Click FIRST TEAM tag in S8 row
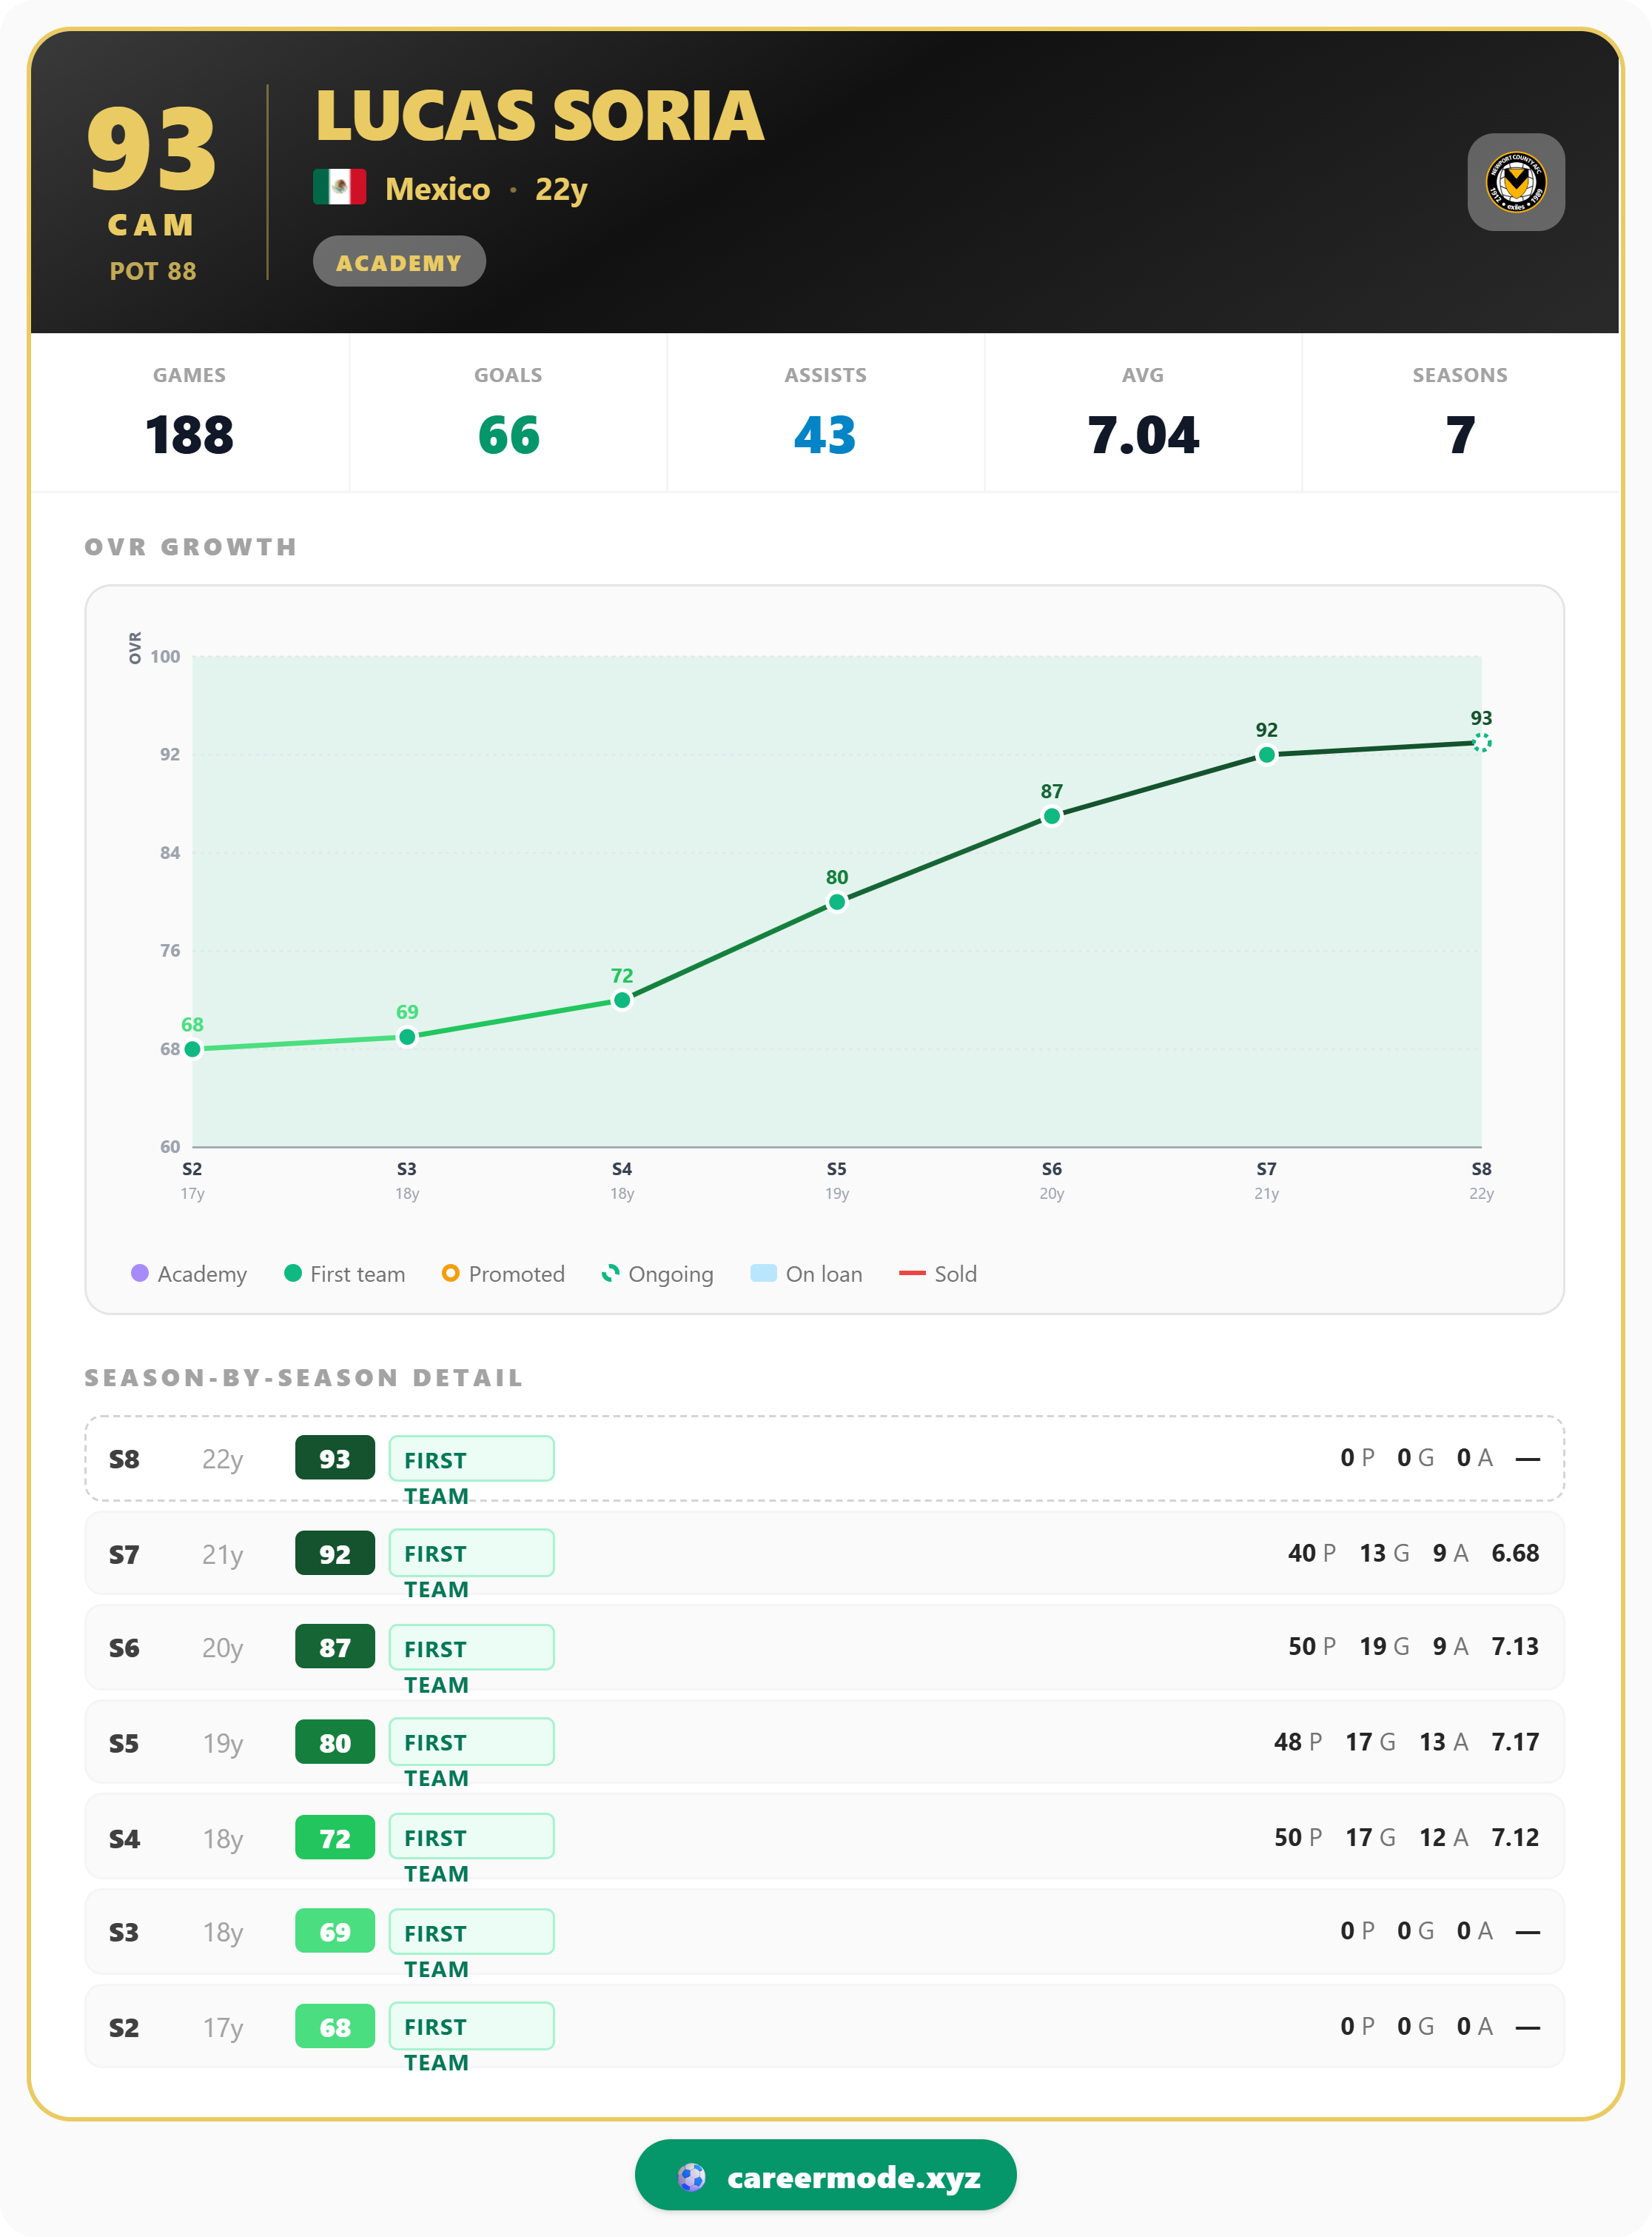The height and width of the screenshot is (2237, 1652). 472,1459
